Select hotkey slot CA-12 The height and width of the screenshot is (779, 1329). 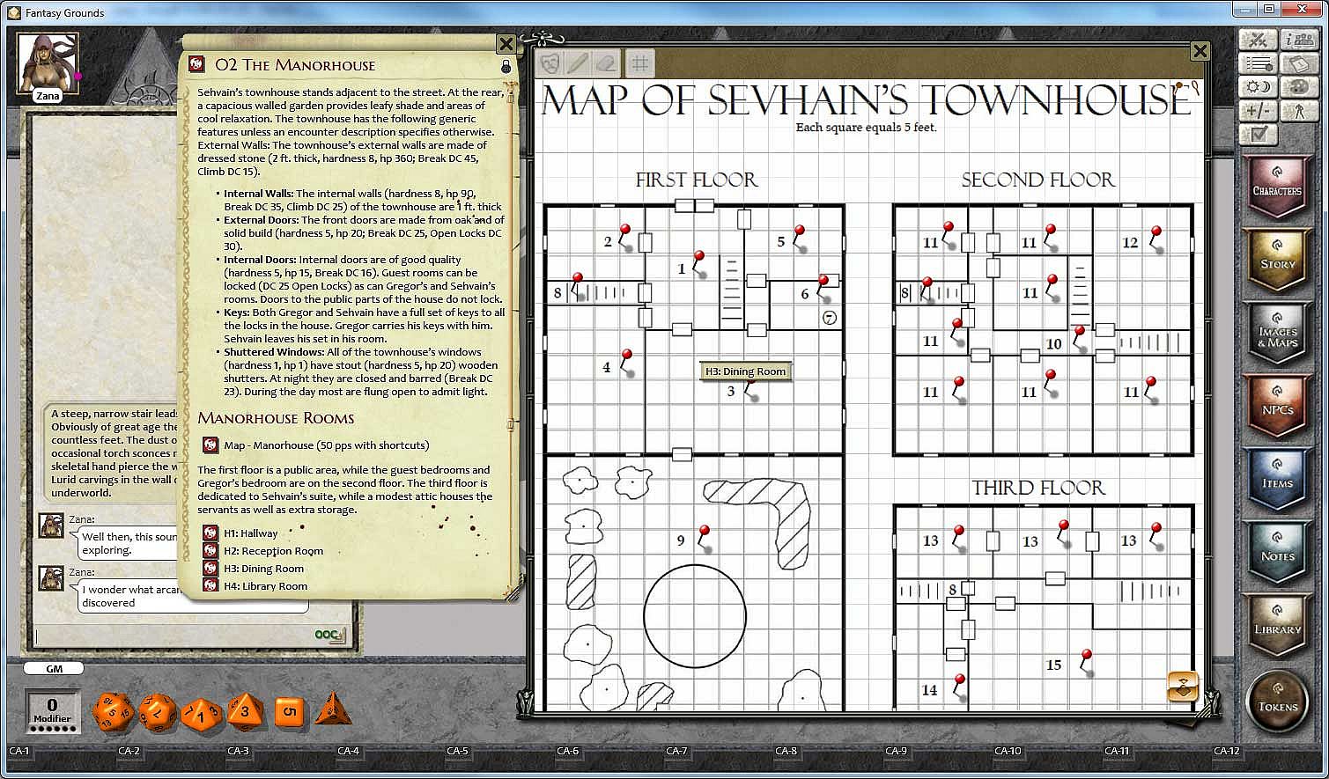click(x=1227, y=751)
